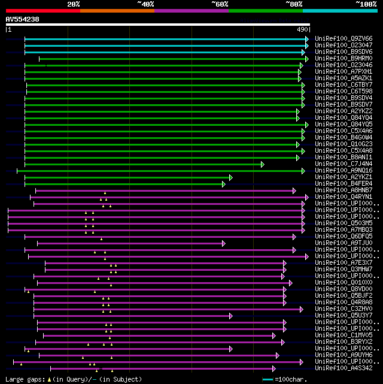Click the UniRef100_Q9ZV66 label
This screenshot has height=384, width=383.
[x=344, y=38]
